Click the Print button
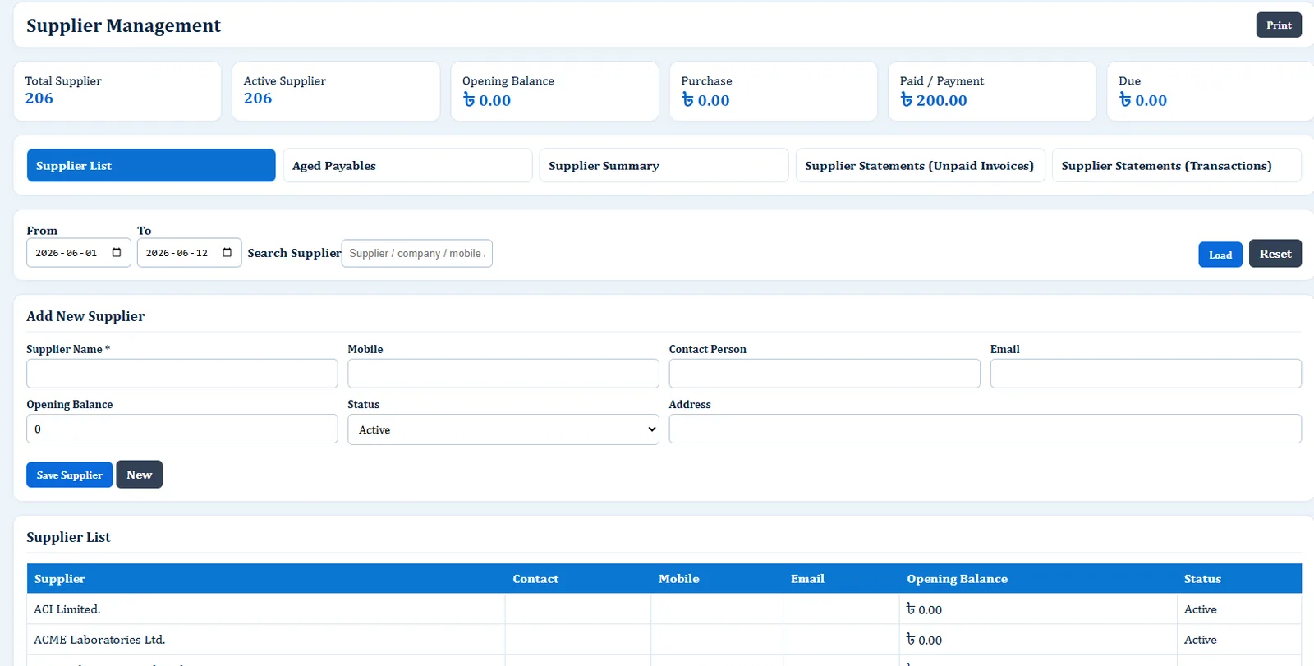Image resolution: width=1314 pixels, height=666 pixels. point(1279,25)
